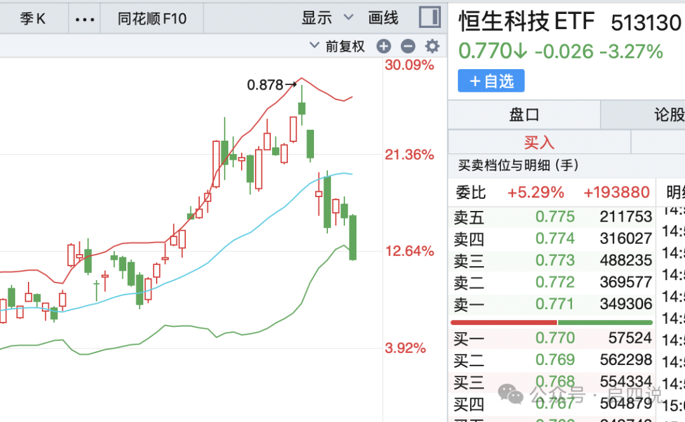685x422 pixels.
Task: Click the 买入 buy button
Action: [x=538, y=143]
